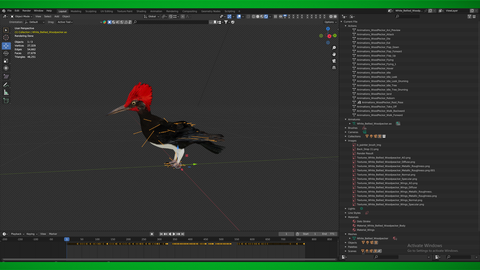The image size is (480, 270).
Task: Open the Global transform orientation dropdown
Action: pos(152,16)
